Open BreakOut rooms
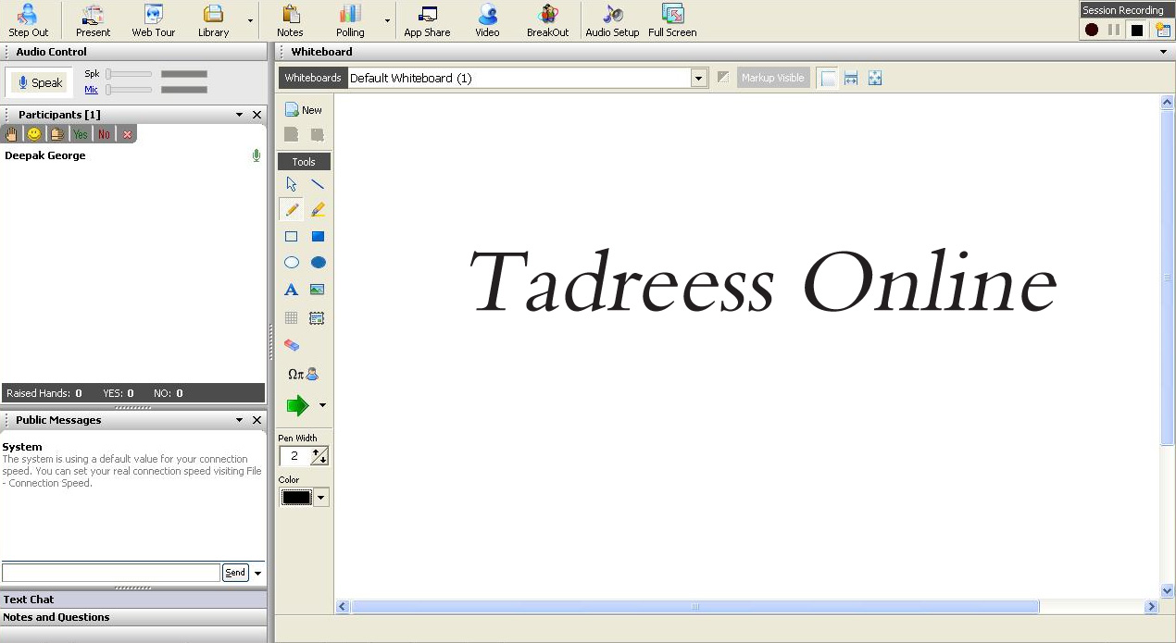This screenshot has height=643, width=1176. click(548, 20)
